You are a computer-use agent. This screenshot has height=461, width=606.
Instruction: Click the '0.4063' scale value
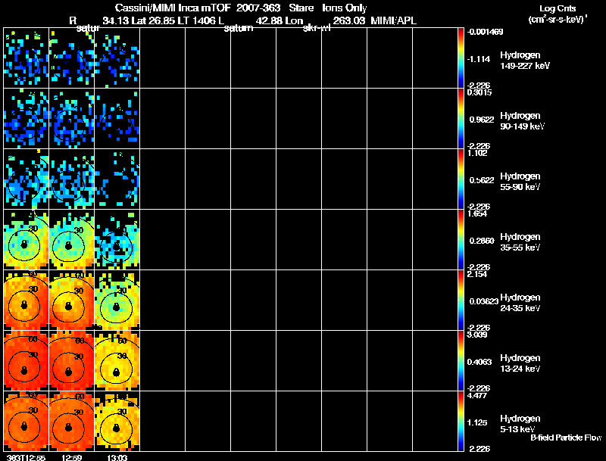coord(479,362)
